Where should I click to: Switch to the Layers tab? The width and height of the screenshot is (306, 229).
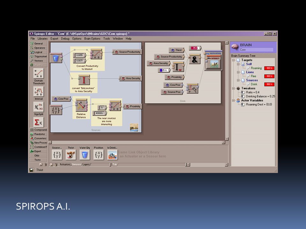pyautogui.click(x=86, y=164)
